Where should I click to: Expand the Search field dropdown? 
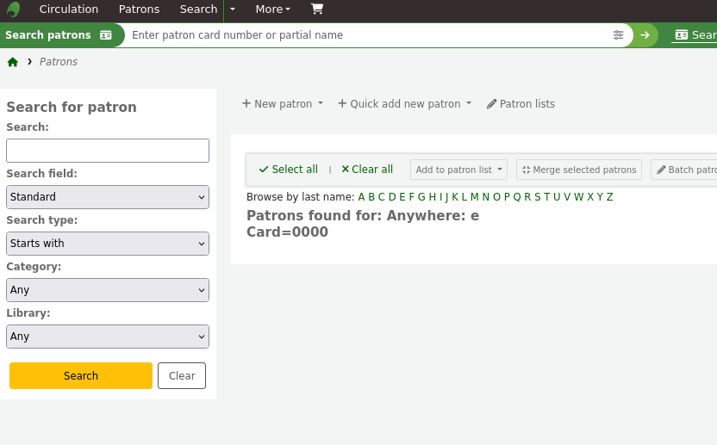(108, 197)
